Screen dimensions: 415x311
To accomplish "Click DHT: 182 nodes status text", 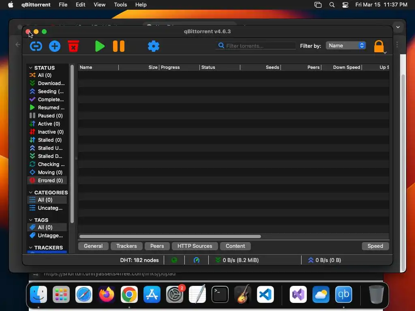I will coord(139,260).
